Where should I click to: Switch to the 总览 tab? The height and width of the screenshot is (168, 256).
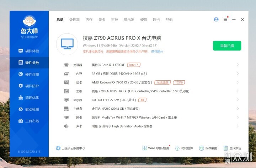coord(60,20)
